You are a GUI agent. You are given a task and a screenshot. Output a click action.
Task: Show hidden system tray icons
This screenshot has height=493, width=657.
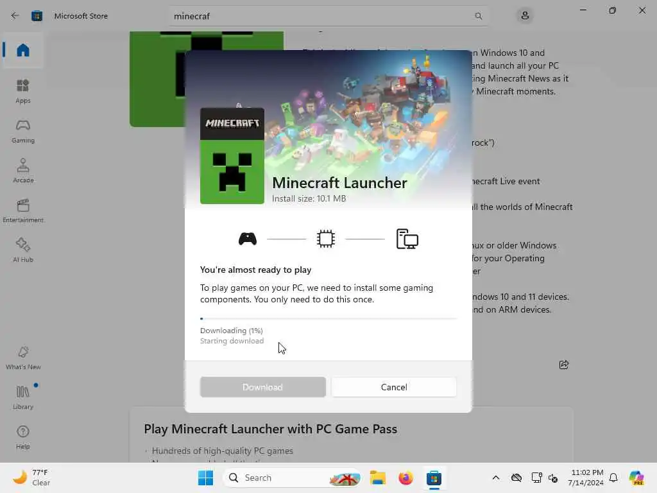click(496, 478)
